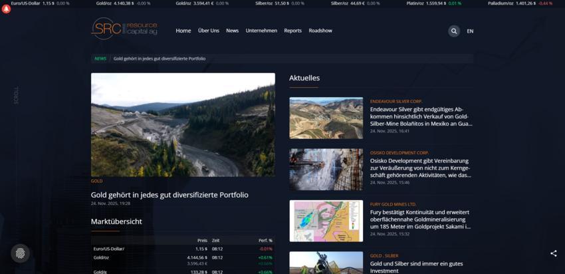
Task: Open the Unternehmen menu
Action: pos(261,31)
